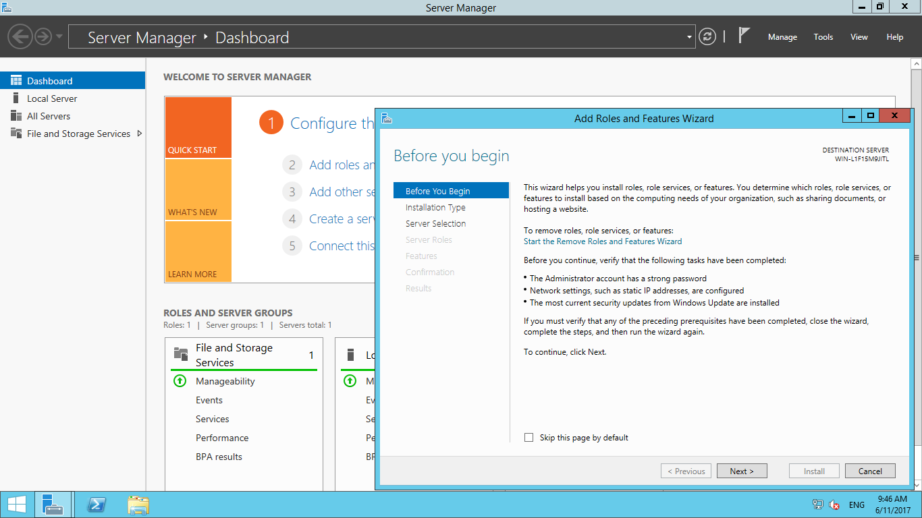Click the forward navigation arrow in Server Manager
This screenshot has height=518, width=922.
click(43, 36)
